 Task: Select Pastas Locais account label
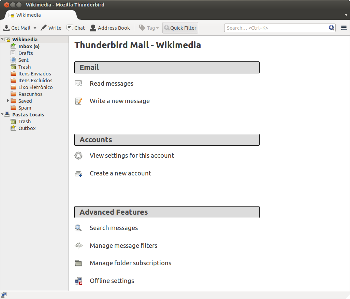coord(28,115)
